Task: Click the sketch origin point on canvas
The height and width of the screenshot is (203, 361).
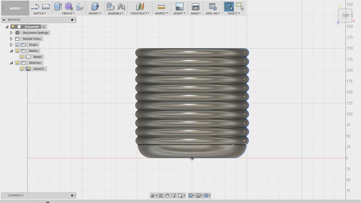Action: click(x=192, y=158)
